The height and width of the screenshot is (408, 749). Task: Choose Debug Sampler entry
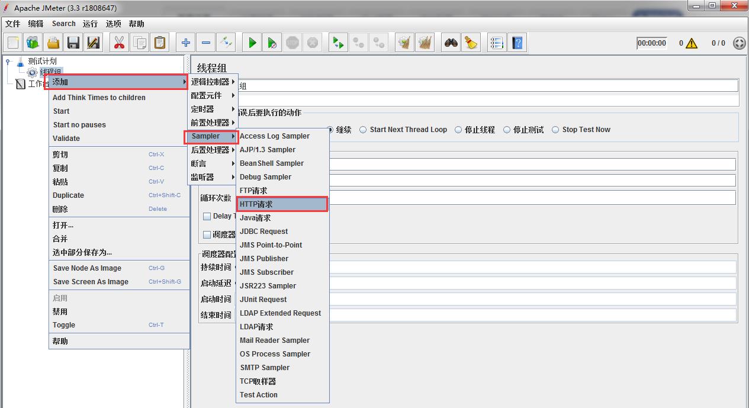click(x=282, y=177)
